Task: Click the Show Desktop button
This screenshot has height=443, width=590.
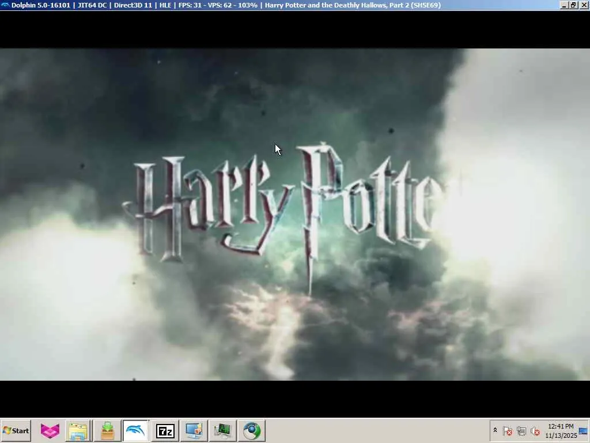Action: point(584,430)
